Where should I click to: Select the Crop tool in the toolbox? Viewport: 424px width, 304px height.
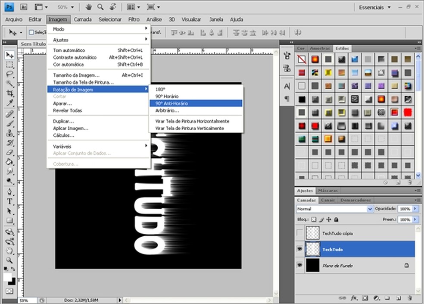pos(9,94)
